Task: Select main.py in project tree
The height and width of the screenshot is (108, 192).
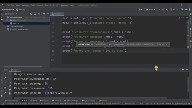Action: click(x=16, y=23)
